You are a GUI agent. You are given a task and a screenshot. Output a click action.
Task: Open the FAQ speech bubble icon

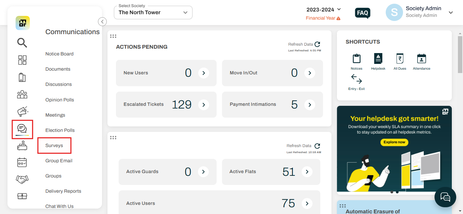[x=363, y=13]
